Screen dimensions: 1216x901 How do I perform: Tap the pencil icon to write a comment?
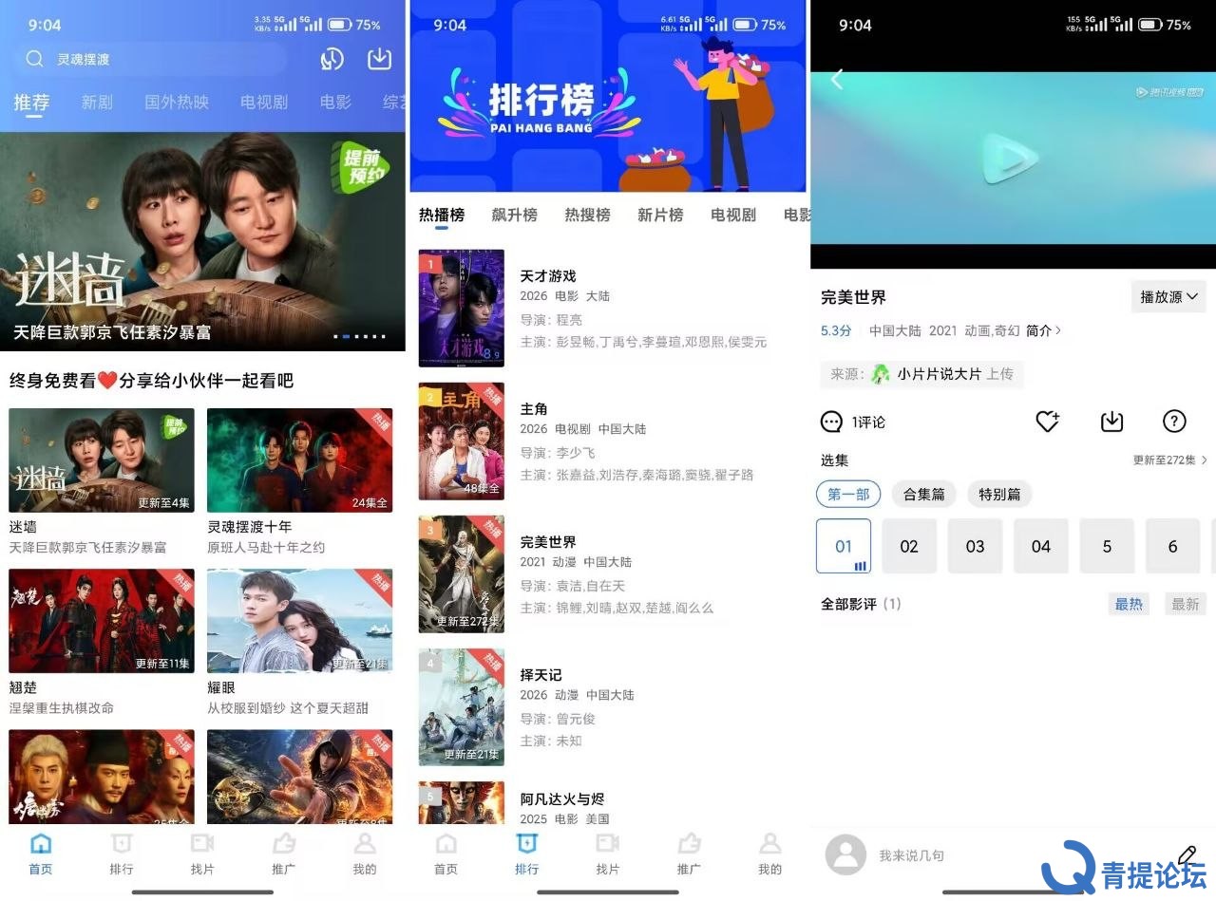(1187, 854)
